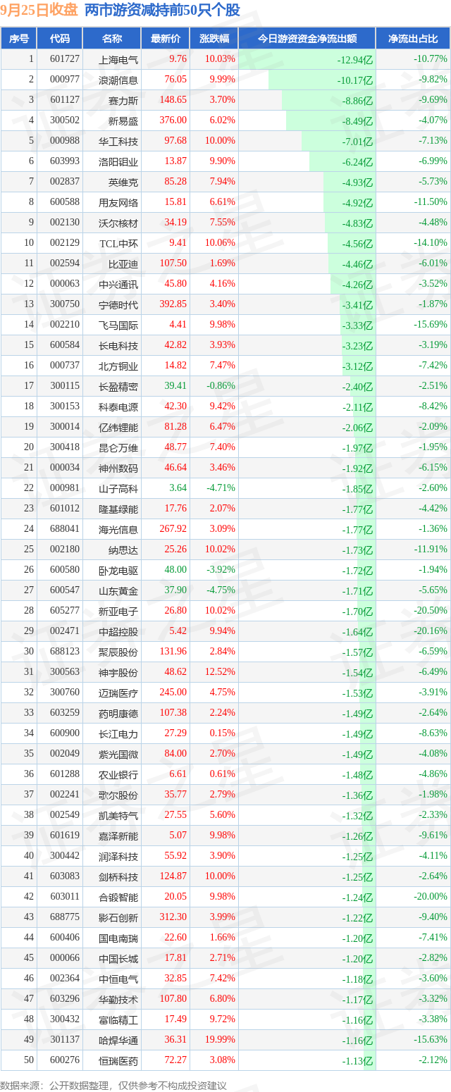Click 华勤技术 net outflow -1.17亿
Screen dimensions: 451x1092
[x=357, y=1000]
